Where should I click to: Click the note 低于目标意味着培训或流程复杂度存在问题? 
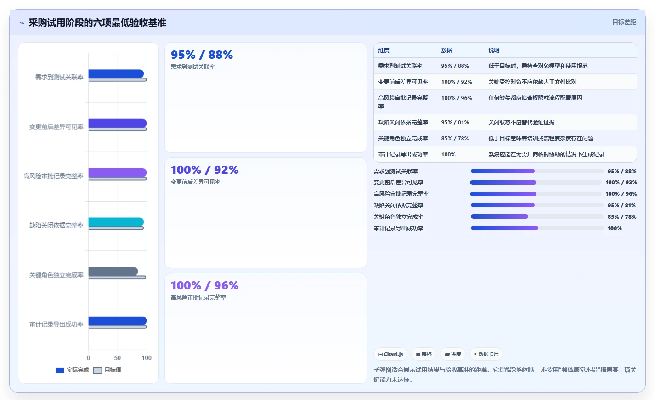[541, 139]
